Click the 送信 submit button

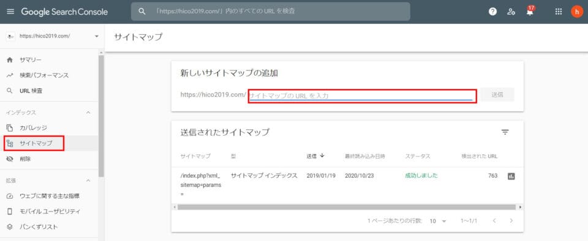[497, 95]
